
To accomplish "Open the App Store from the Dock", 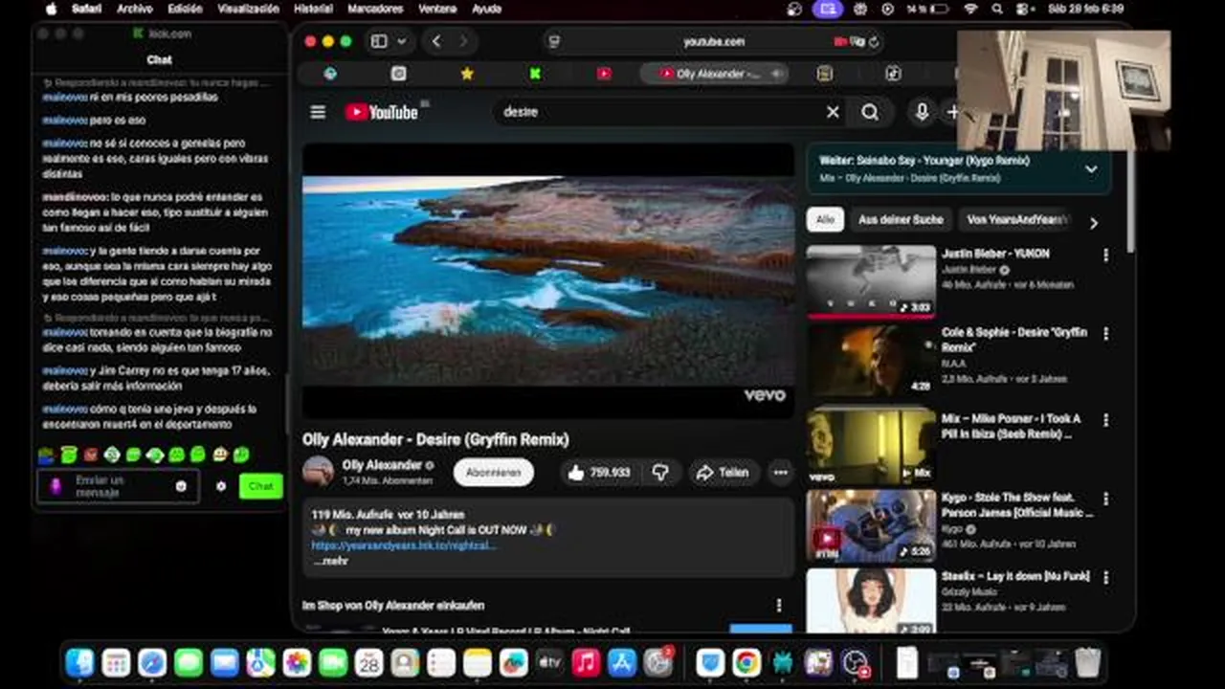I will coord(622,662).
